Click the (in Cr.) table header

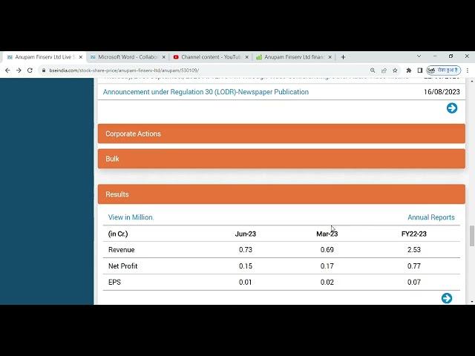click(x=118, y=234)
